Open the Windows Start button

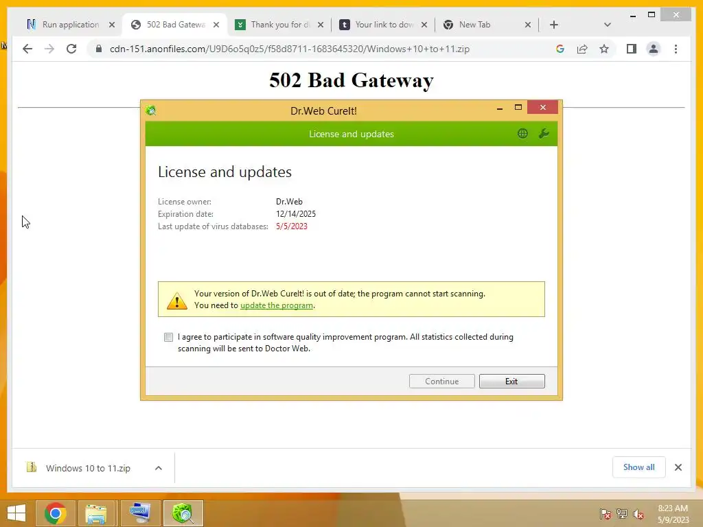pos(16,513)
